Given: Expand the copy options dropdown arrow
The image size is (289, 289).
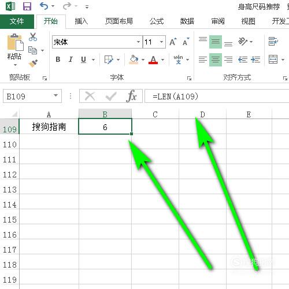Looking at the screenshot, I should pos(43,51).
